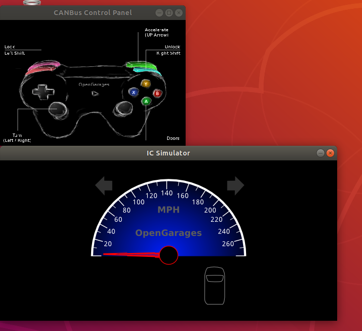Click the red left lock trigger
362x331 pixels.
pos(40,70)
